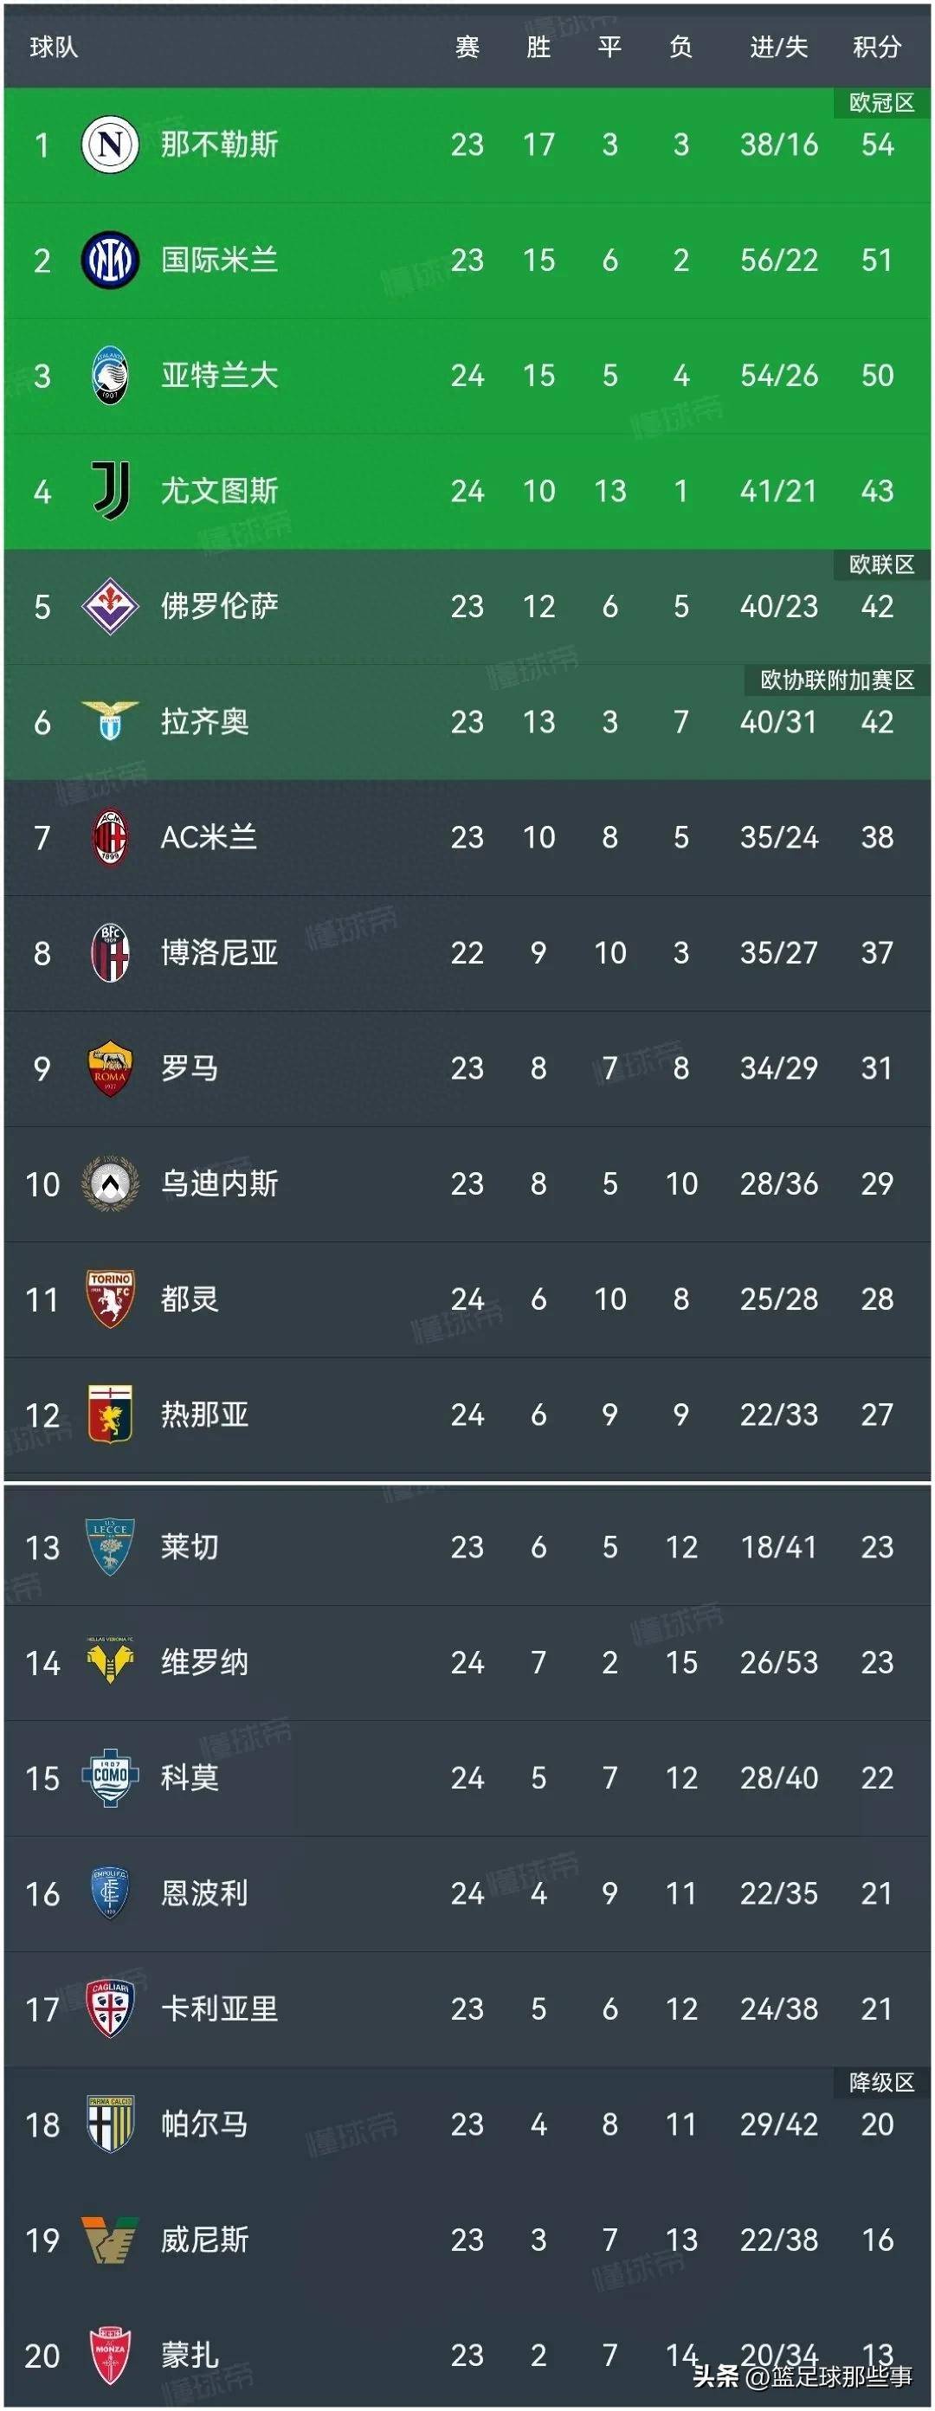Select the Juventus black J logo

109,489
